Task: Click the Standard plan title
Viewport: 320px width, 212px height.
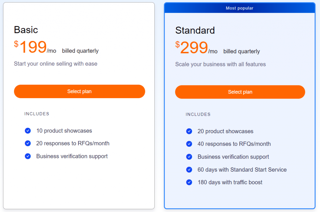Action: pos(195,31)
